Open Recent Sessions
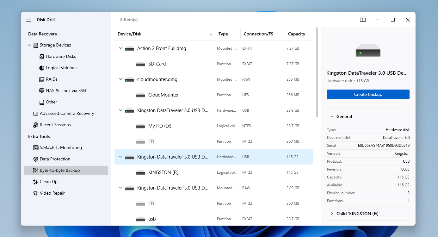This screenshot has height=237, width=438. point(55,125)
